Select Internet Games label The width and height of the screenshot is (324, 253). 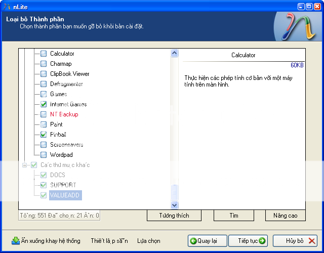click(x=68, y=104)
